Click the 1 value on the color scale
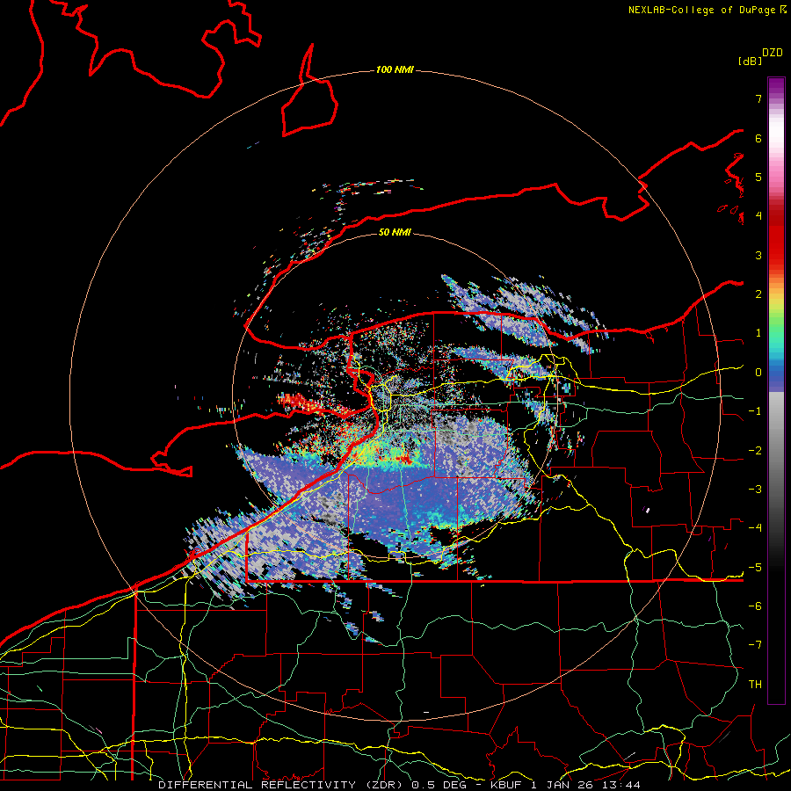The width and height of the screenshot is (791, 791). coord(758,333)
